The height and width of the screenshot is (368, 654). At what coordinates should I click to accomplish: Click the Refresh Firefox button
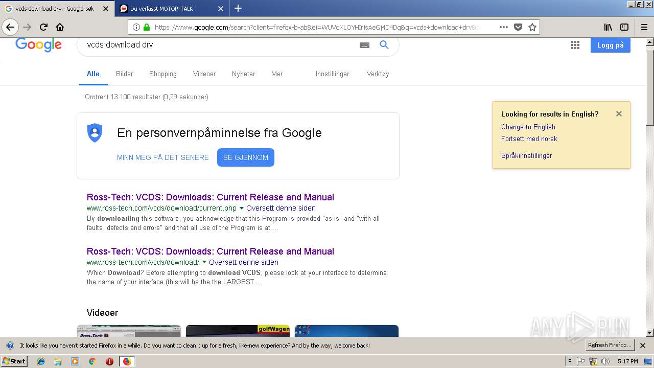[x=610, y=346]
